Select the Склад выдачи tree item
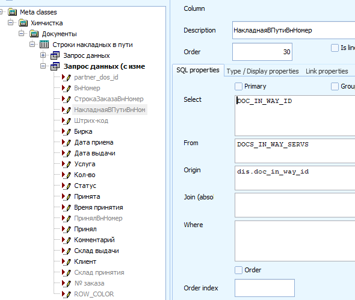This screenshot has height=300, width=355. 96,251
